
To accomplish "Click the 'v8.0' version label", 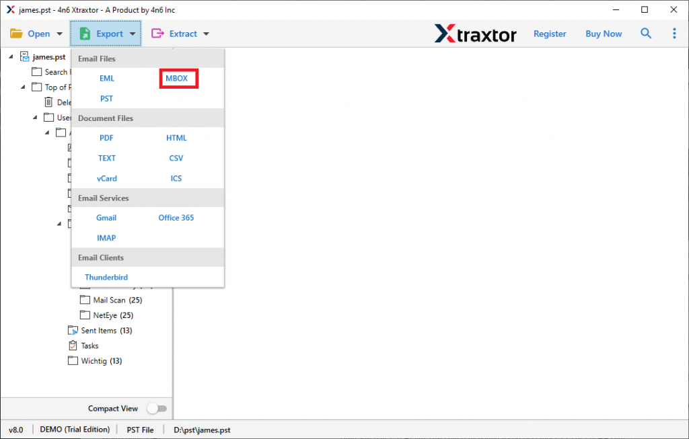I will pos(16,430).
